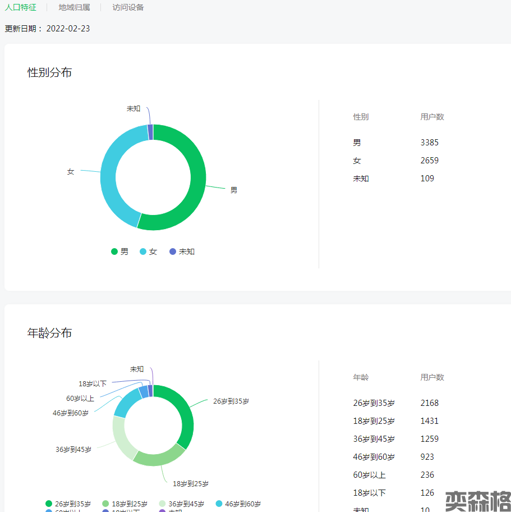
Task: Click the 年龄 column header in age table
Action: pos(361,377)
